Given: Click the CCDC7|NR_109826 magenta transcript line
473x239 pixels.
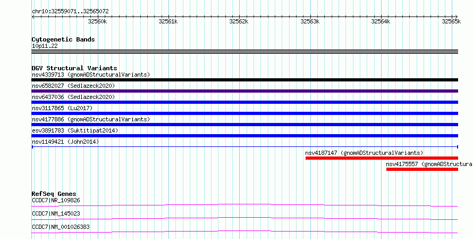Looking at the screenshot, I should coord(244,205).
